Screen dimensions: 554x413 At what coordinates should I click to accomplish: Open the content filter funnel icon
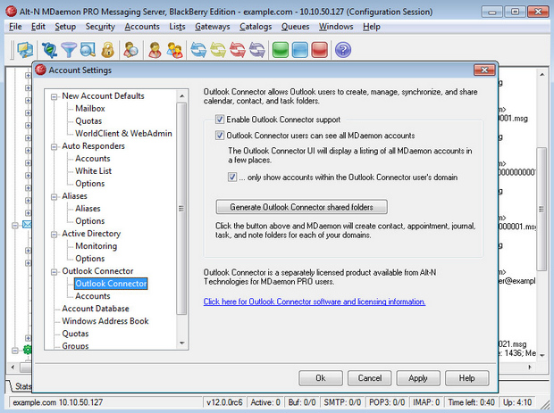coord(69,50)
